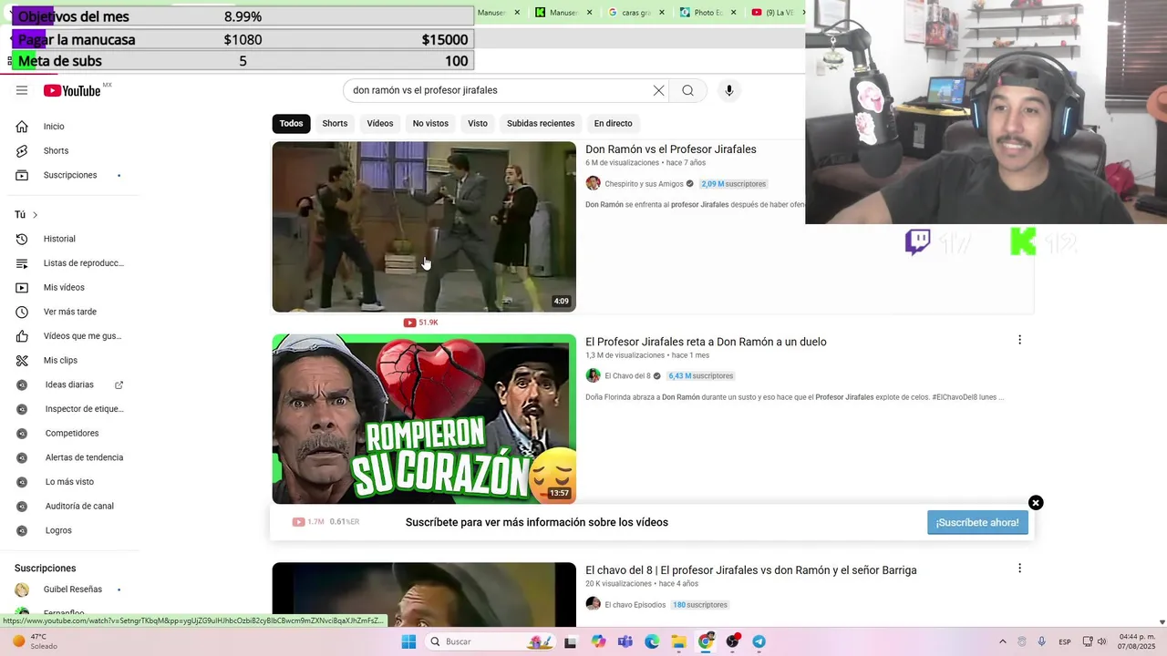Viewport: 1167px width, 656px height.
Task: Select the Todos filter chip
Action: [x=291, y=123]
